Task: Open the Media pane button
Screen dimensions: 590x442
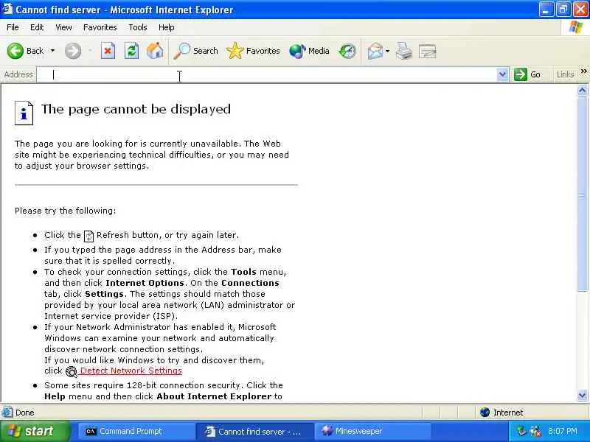Action: pyautogui.click(x=309, y=51)
